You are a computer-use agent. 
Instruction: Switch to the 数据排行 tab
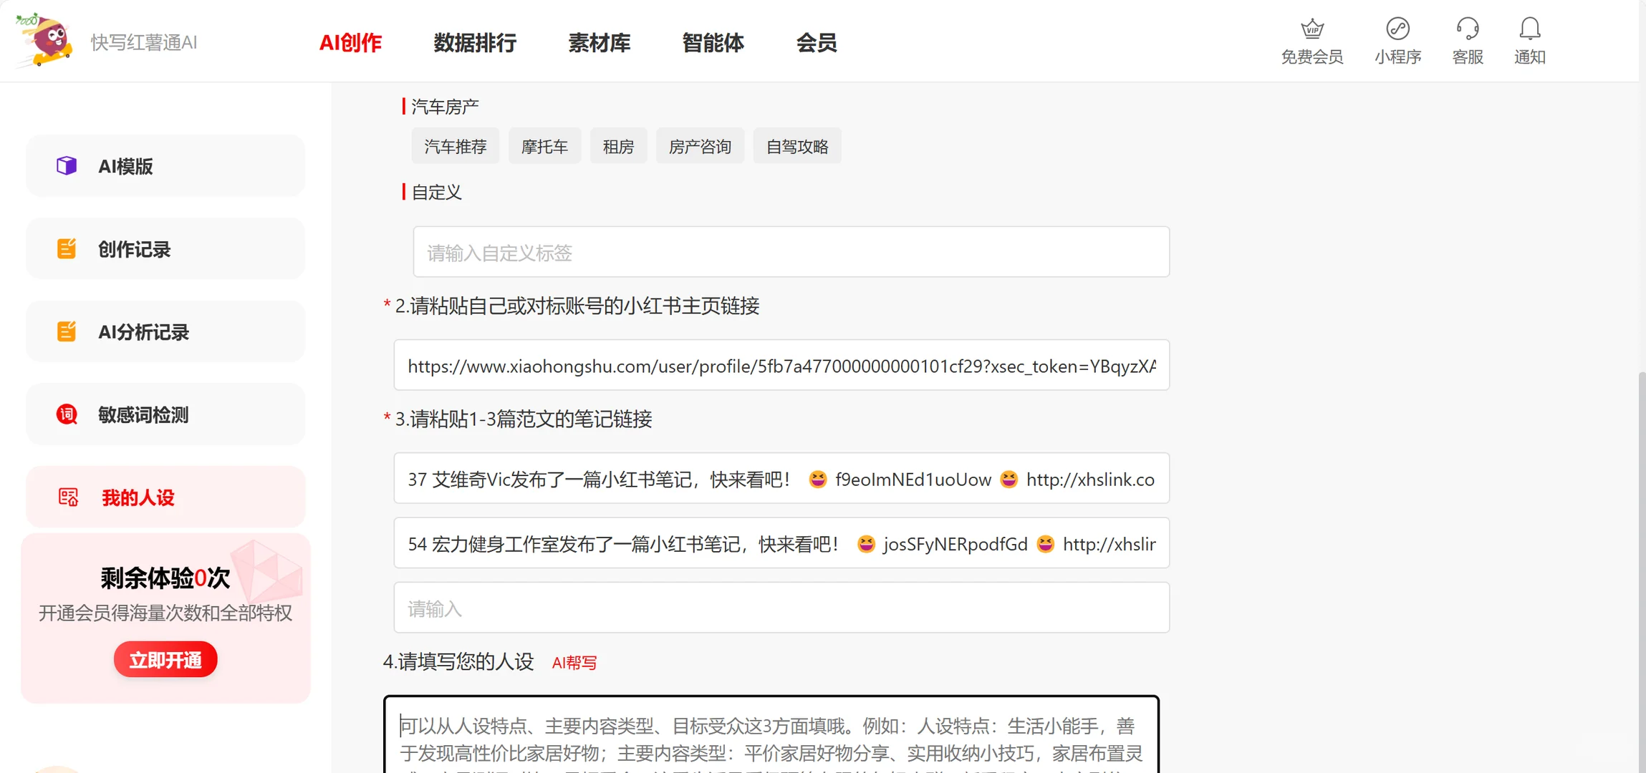(x=475, y=43)
